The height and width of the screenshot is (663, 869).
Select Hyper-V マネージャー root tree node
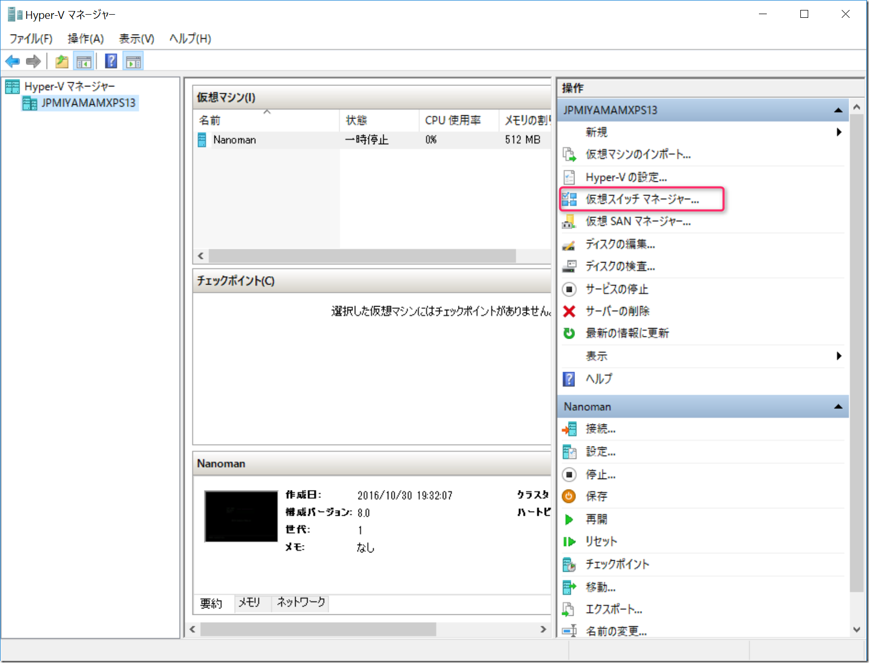[70, 86]
